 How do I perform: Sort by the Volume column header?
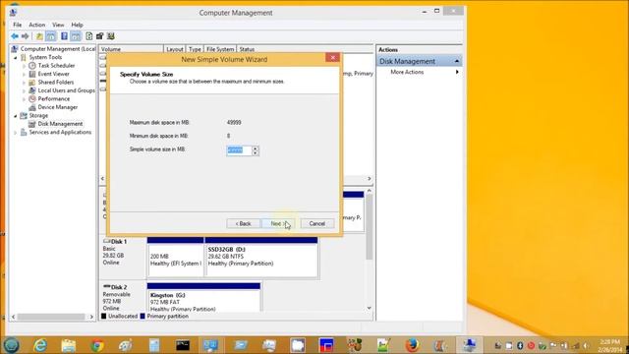click(131, 49)
